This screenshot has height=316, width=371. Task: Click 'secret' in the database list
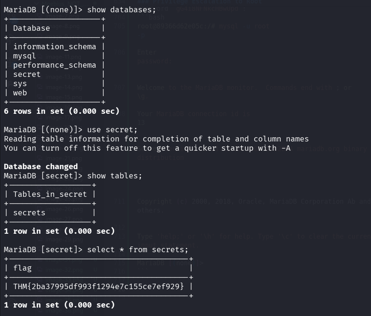click(27, 74)
